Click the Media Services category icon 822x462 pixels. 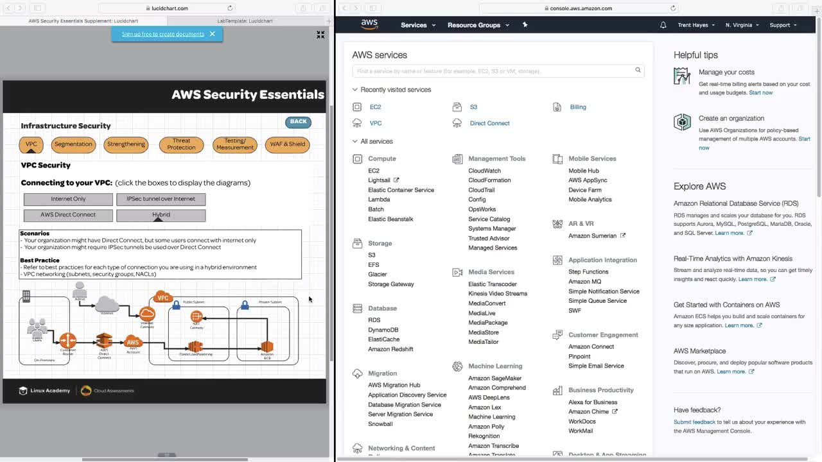[457, 272]
